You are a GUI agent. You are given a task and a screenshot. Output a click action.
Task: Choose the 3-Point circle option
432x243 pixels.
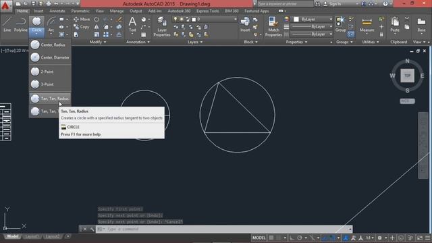click(x=50, y=84)
